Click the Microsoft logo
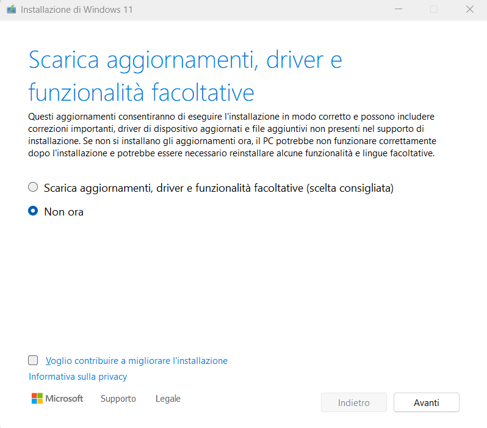487x428 pixels. (x=57, y=399)
